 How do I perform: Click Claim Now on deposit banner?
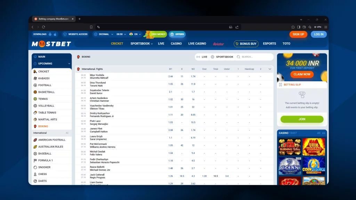302,74
